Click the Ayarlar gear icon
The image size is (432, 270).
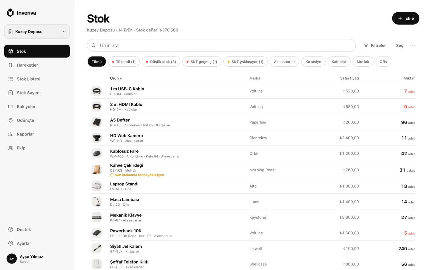[x=10, y=243]
